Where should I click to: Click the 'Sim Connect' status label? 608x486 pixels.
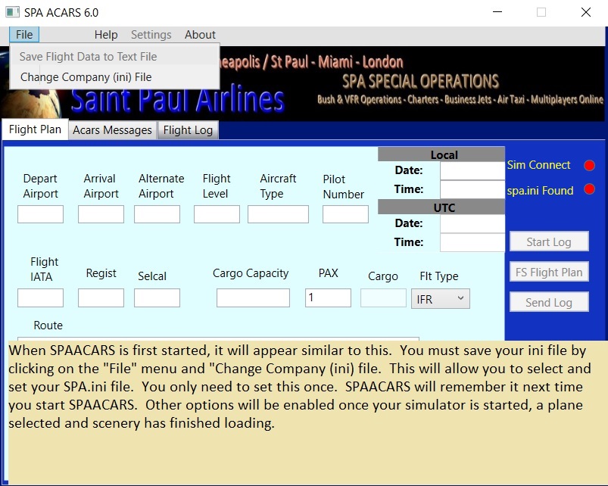pos(538,165)
